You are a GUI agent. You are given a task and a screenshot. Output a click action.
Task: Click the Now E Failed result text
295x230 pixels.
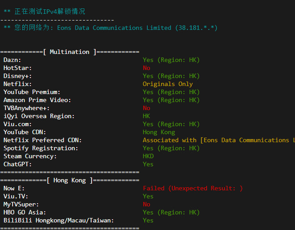click(193, 189)
